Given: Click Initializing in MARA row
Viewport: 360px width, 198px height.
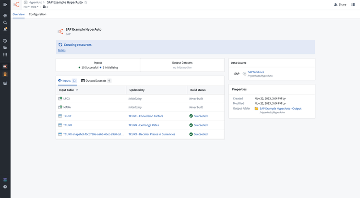Looking at the screenshot, I should coord(135,107).
